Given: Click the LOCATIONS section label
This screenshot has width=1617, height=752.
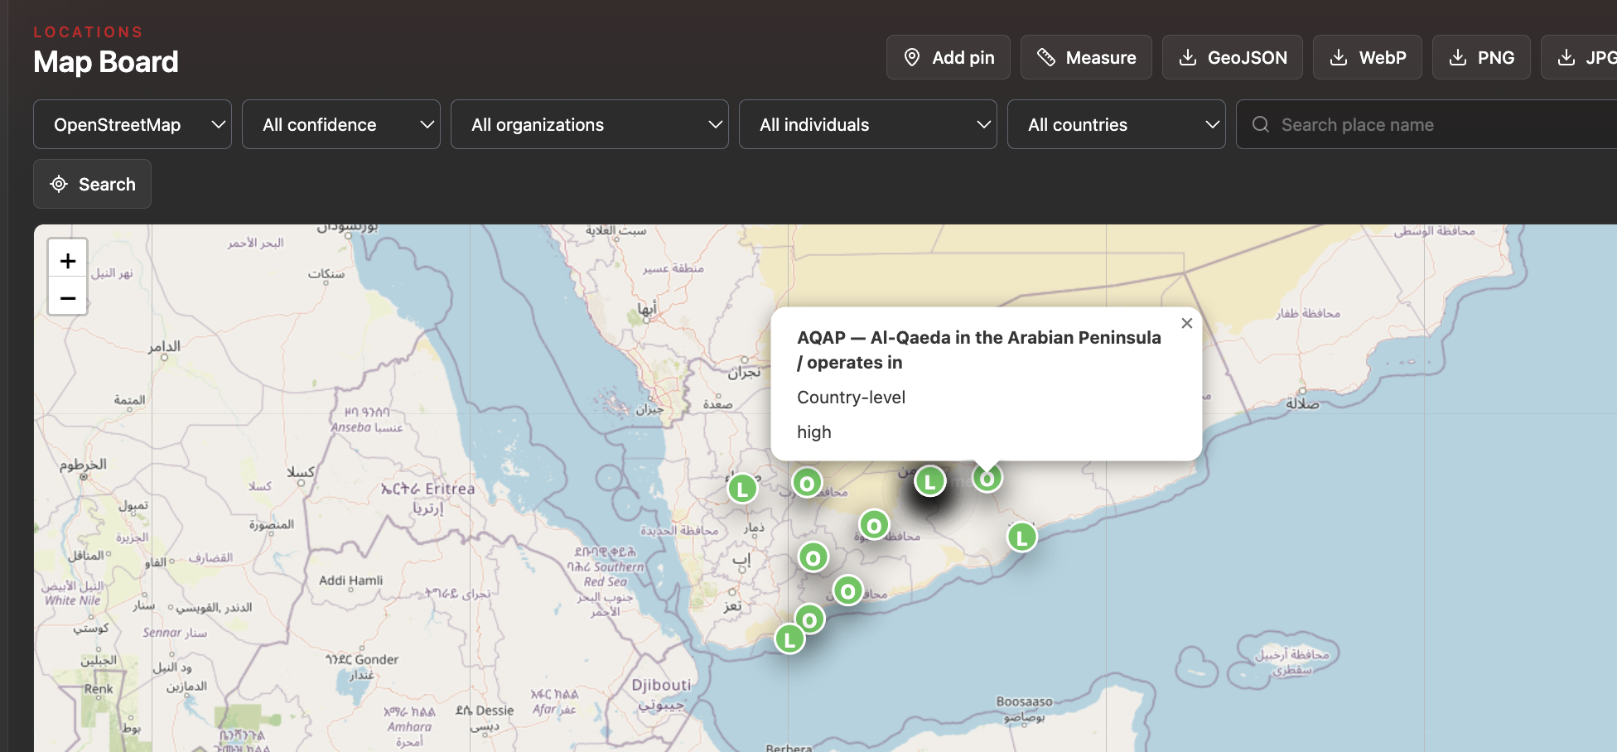Looking at the screenshot, I should [88, 32].
